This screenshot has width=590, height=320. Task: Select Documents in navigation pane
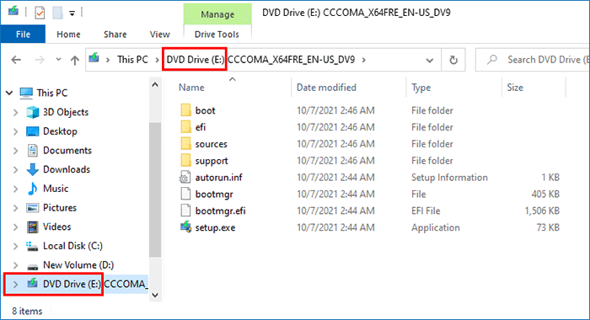[67, 151]
